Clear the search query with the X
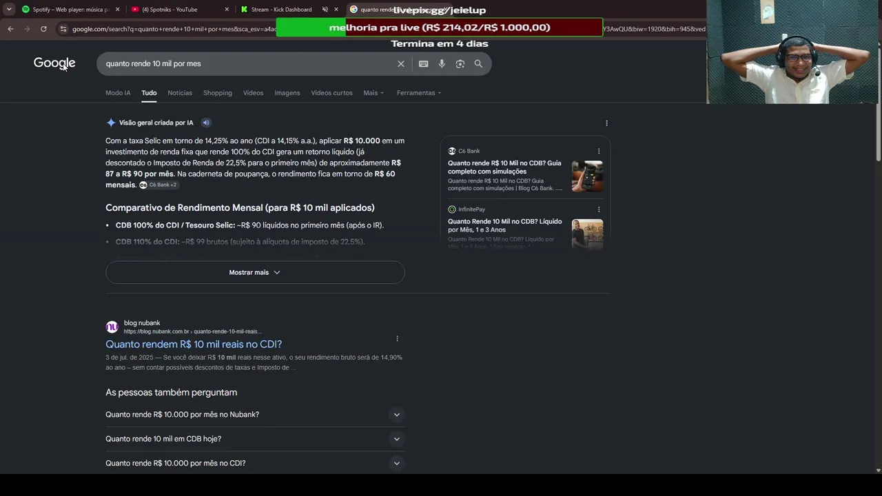 point(401,64)
